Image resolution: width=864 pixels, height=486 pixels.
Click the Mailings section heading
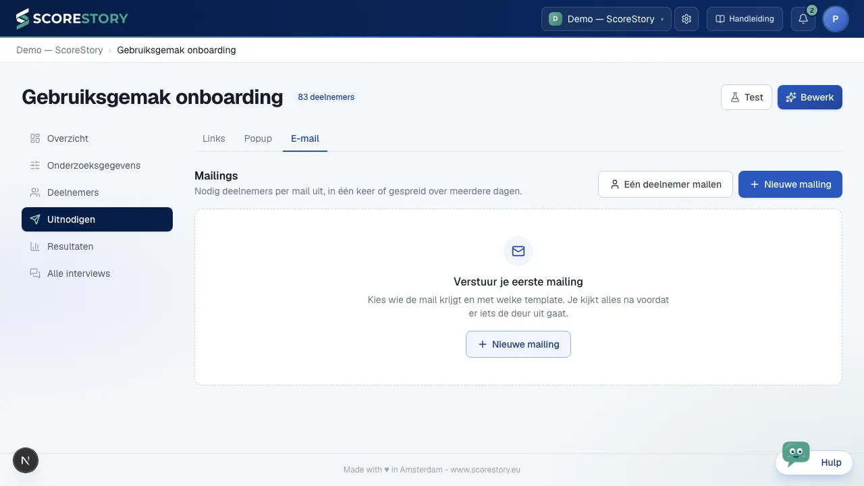click(x=216, y=175)
